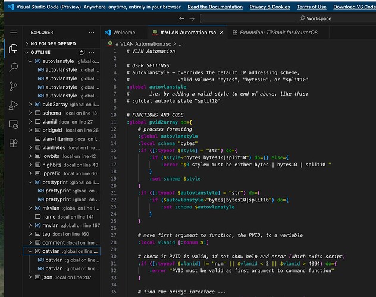Image resolution: width=376 pixels, height=297 pixels.
Task: Close the VLAN Automation.rsc tab
Action: point(221,33)
